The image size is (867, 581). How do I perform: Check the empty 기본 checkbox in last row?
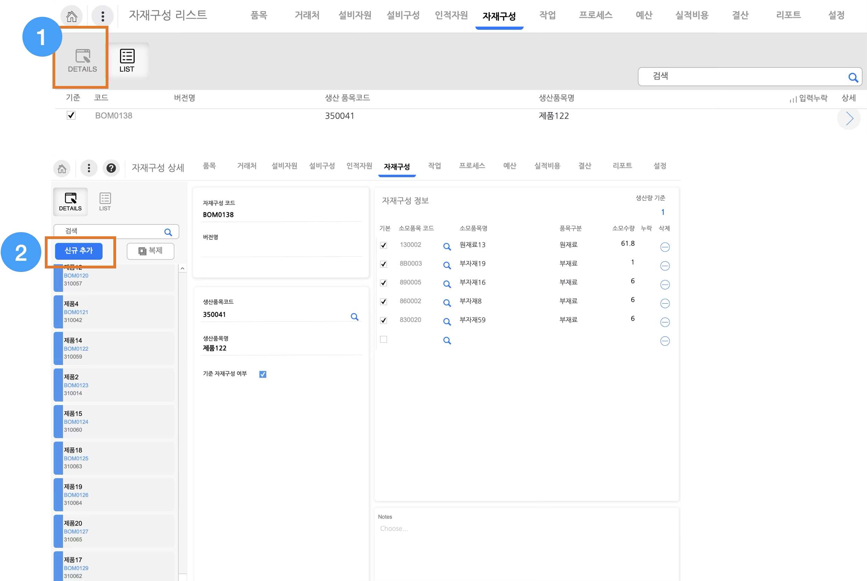point(383,339)
